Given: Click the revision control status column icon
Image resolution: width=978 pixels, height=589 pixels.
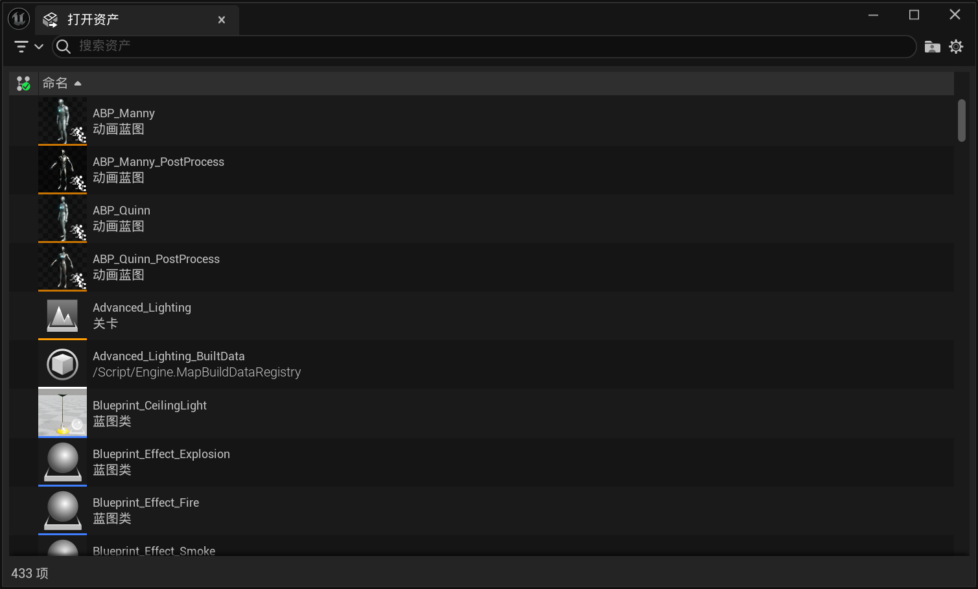Looking at the screenshot, I should tap(23, 84).
